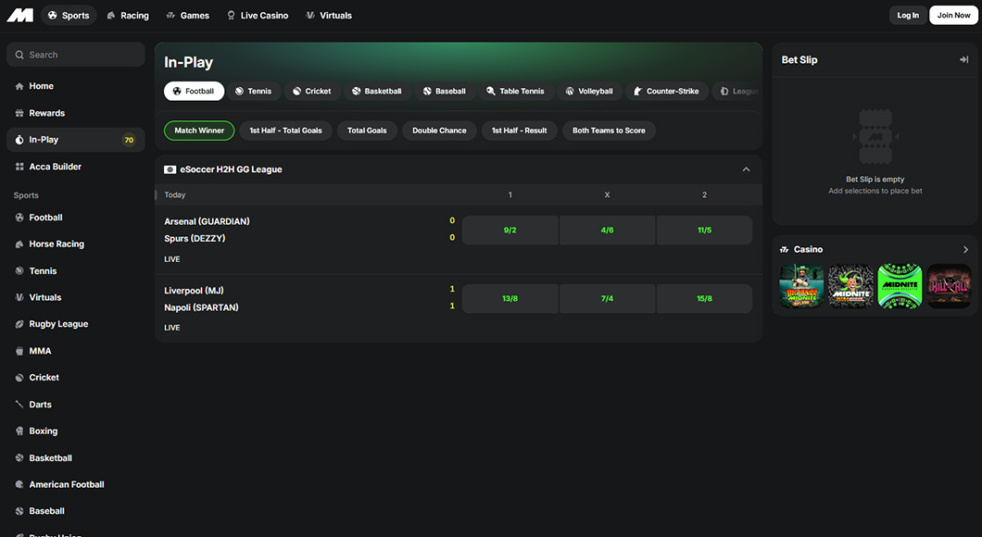Bet the draw at 7/4
This screenshot has width=982, height=537.
pos(607,298)
